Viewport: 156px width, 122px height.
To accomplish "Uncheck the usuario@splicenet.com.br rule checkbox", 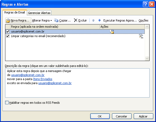I will click(8, 31).
